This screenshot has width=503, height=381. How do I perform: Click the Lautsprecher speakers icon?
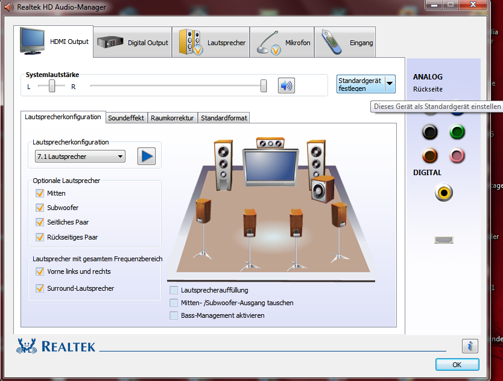pos(191,42)
